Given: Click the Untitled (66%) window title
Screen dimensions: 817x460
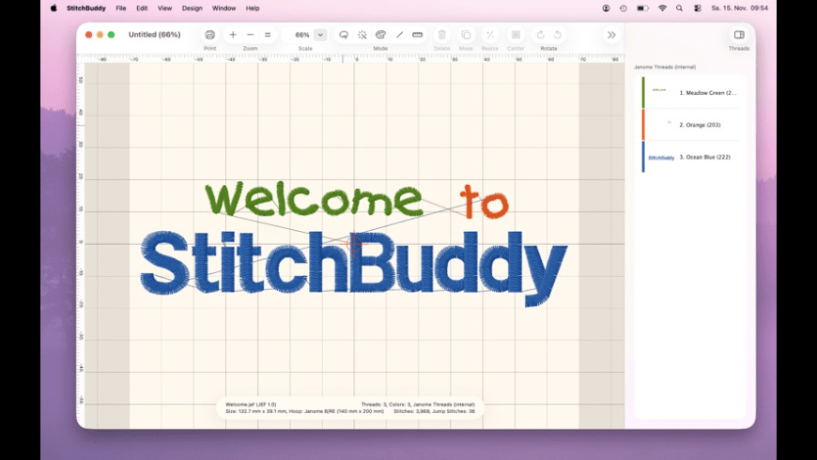Looking at the screenshot, I should 154,35.
